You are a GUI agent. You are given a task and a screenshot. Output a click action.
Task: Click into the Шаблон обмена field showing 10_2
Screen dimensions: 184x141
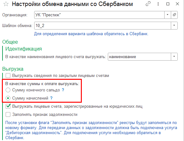pos(103,25)
